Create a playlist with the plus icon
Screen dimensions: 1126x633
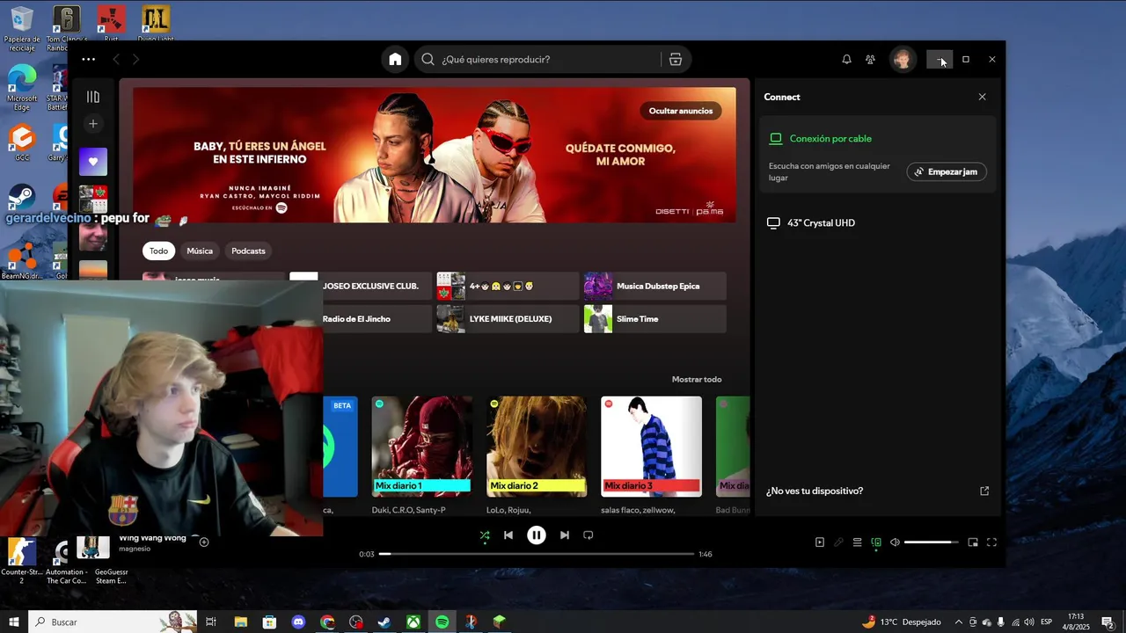[93, 124]
